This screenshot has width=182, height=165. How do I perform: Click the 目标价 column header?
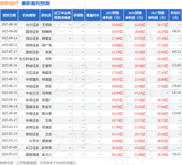175,15
